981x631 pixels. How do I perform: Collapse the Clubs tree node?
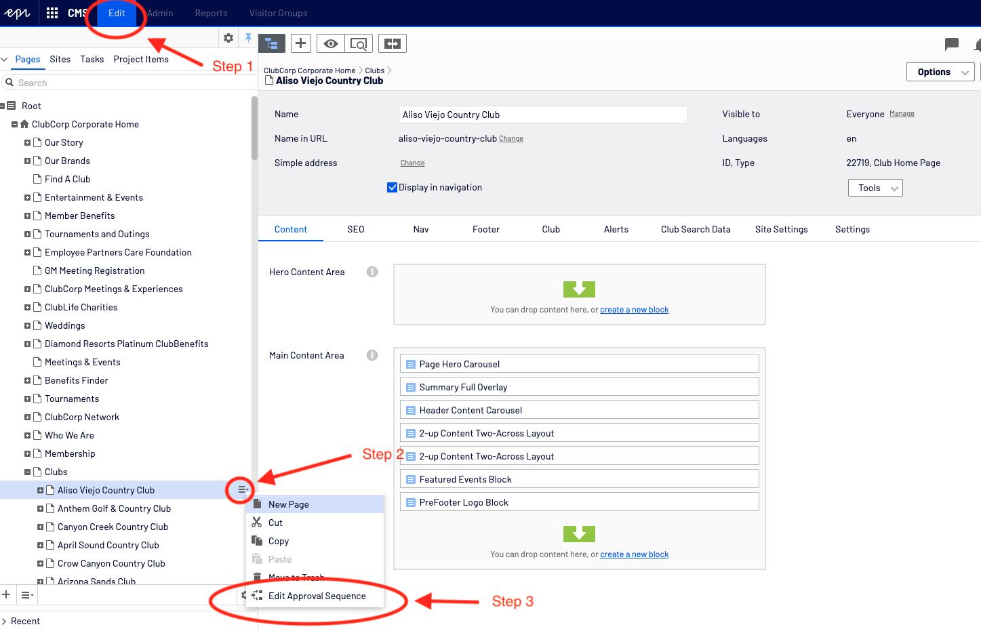(27, 472)
